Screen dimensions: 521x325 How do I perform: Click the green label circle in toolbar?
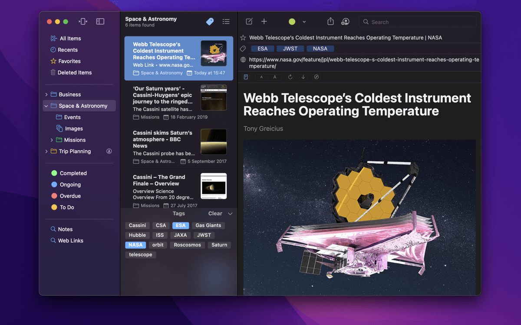292,22
